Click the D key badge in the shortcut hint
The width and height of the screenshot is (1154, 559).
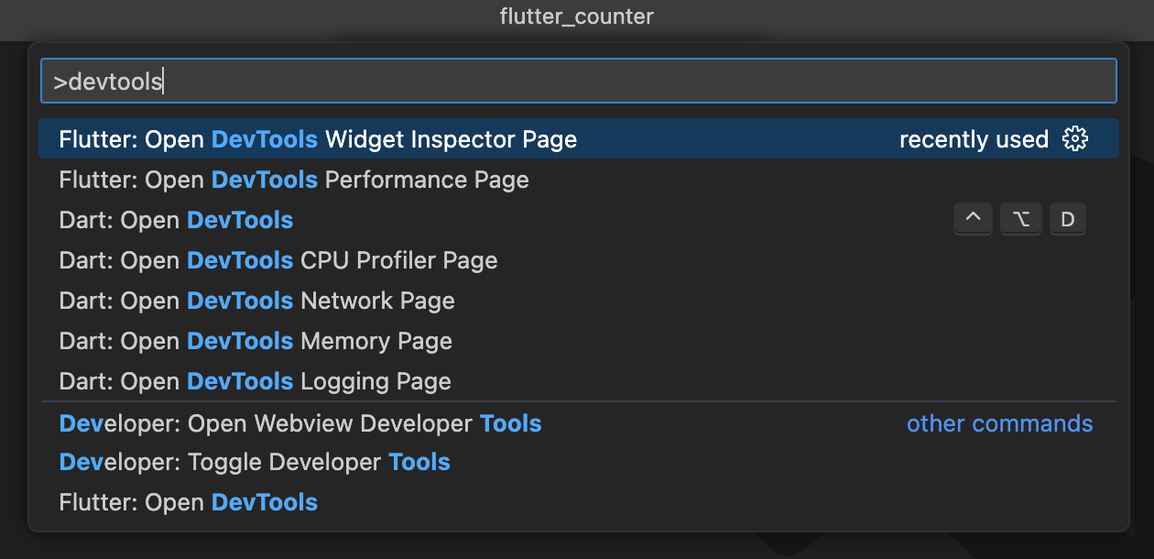click(1068, 218)
